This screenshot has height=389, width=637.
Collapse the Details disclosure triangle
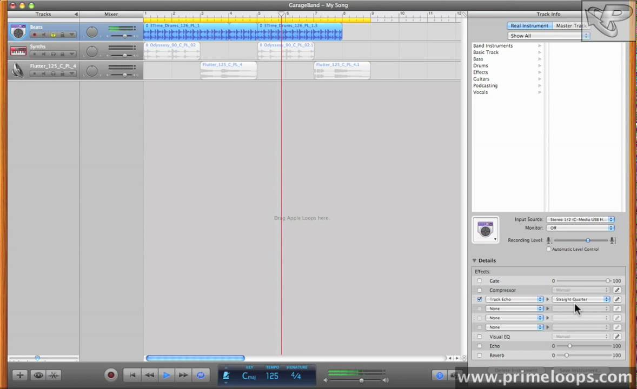(474, 260)
